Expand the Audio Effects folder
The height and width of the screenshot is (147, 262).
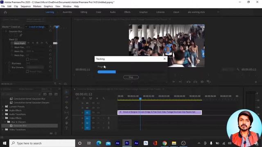tap(2, 110)
